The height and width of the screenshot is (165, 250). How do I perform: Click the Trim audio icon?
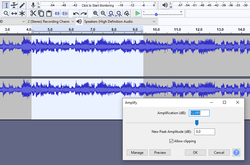click(57, 14)
